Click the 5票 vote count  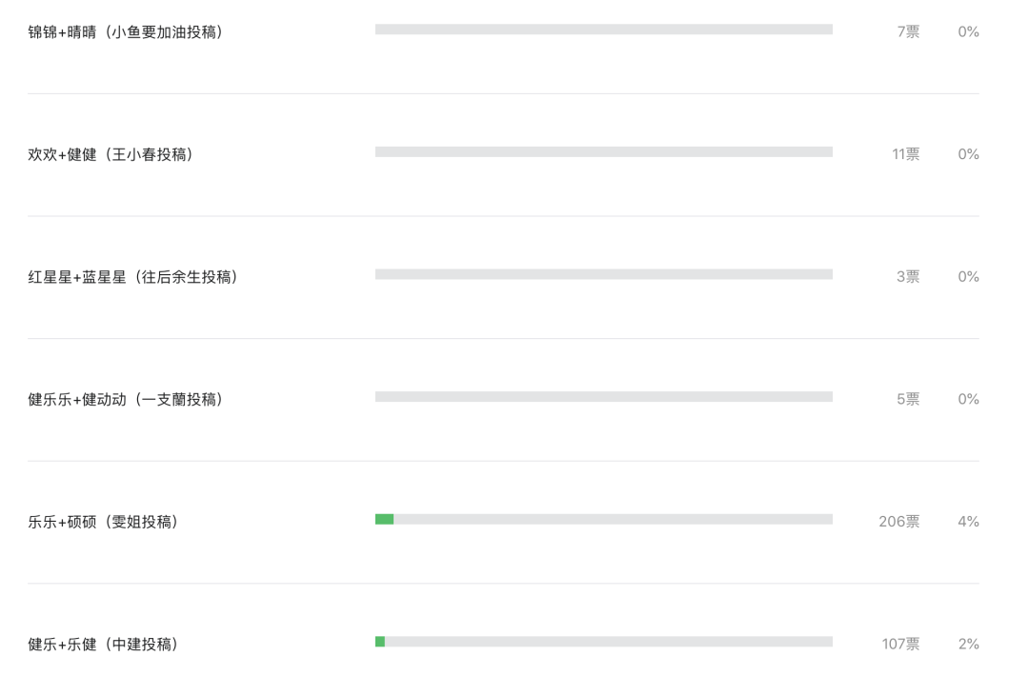point(908,400)
